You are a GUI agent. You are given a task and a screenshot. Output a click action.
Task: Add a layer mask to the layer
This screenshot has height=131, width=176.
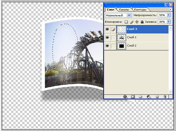(x=133, y=97)
